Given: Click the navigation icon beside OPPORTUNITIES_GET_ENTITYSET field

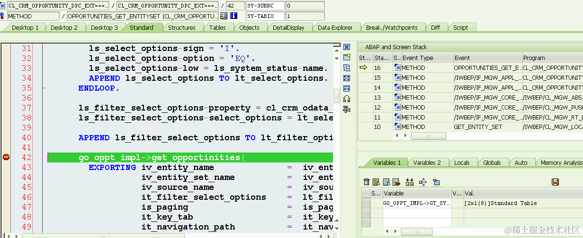Looking at the screenshot, I should click(x=224, y=16).
